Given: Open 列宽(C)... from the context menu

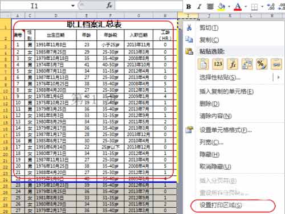Looking at the screenshot, I should point(211,142).
